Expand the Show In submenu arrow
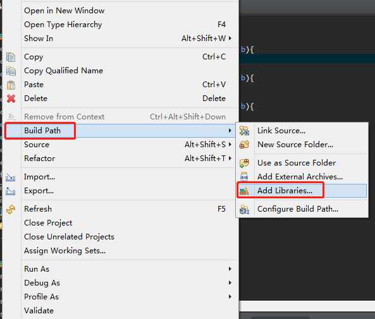 [230, 39]
